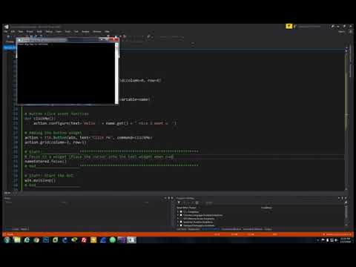Click the filter icon in Exception Settings toolbar
Screen dimensions: 356x267
[179, 202]
